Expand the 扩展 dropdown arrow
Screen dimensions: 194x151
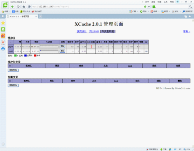(x=138, y=11)
